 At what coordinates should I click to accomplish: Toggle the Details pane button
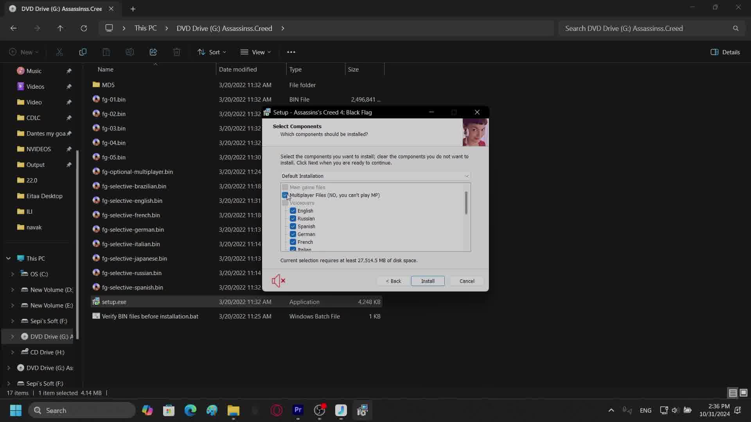click(x=725, y=52)
